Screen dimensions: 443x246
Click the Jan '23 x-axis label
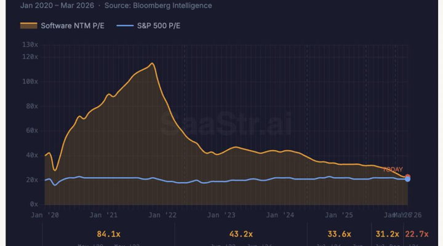[221, 215]
